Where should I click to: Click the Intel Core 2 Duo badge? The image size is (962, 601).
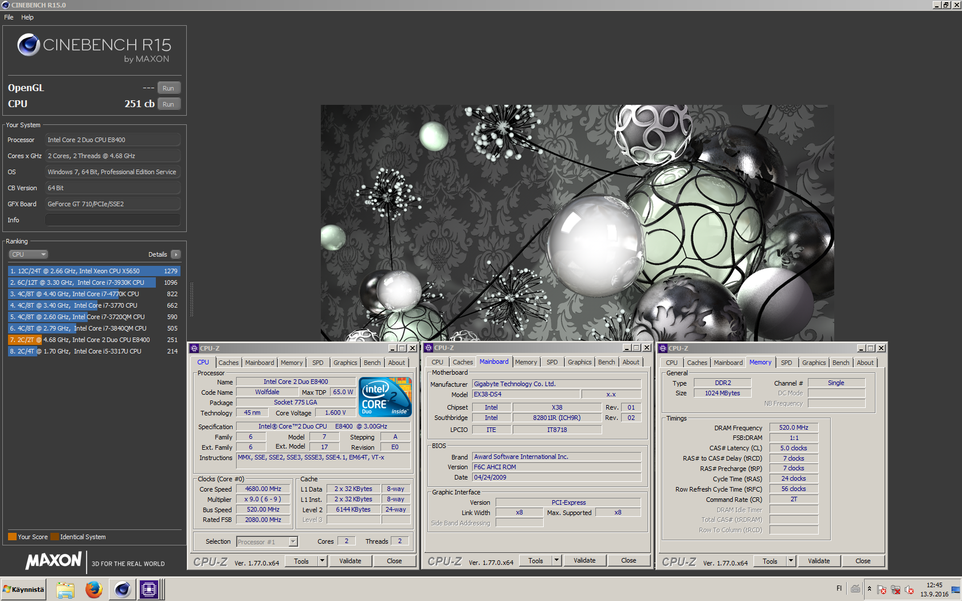click(385, 396)
